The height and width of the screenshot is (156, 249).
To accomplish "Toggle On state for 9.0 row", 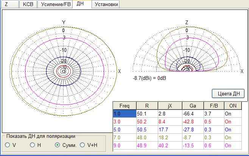I will coord(233,145).
